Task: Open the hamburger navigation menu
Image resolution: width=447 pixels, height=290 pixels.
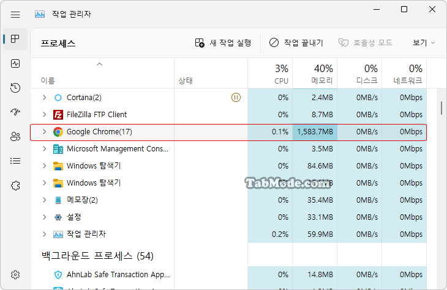Action: tap(15, 15)
